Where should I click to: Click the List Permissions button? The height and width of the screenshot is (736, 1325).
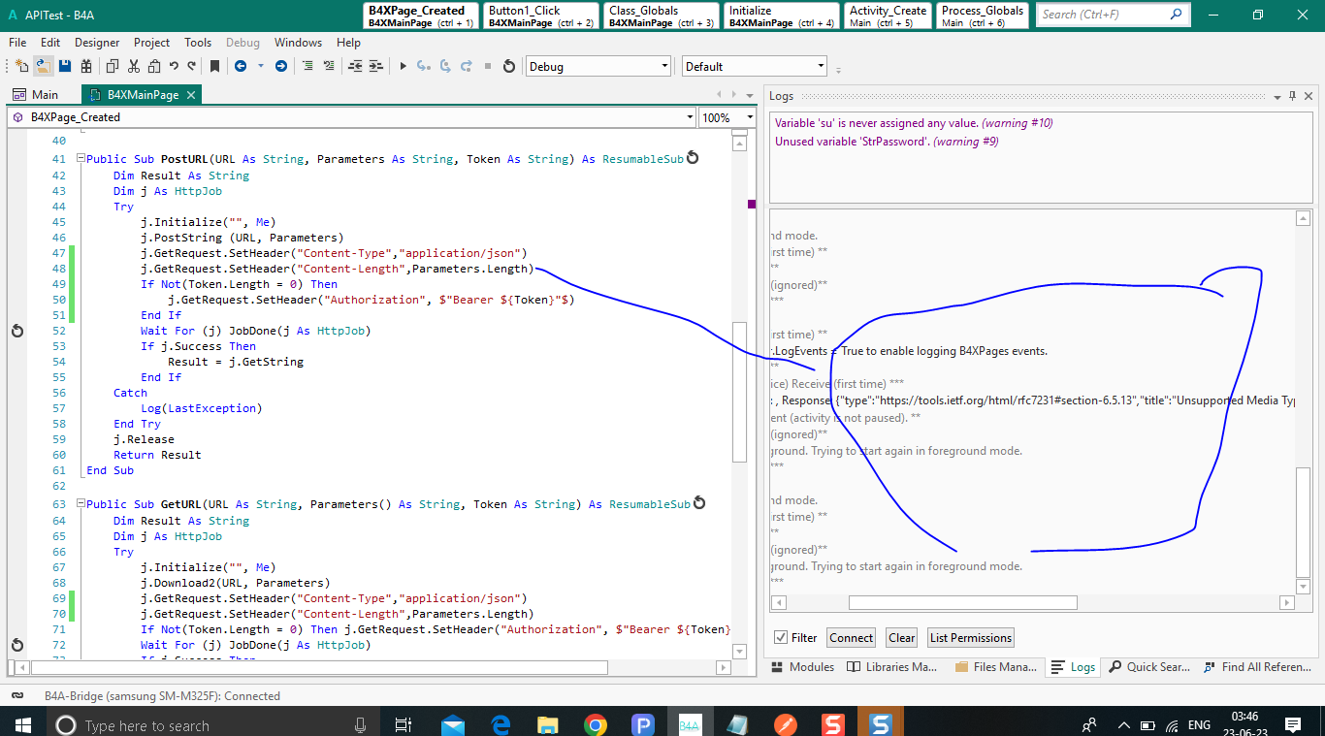[x=970, y=638]
